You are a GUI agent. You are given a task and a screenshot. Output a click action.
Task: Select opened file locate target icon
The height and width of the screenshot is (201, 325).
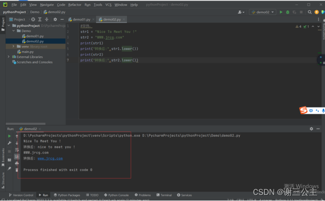(x=33, y=19)
